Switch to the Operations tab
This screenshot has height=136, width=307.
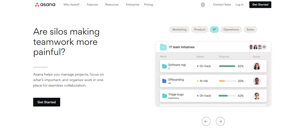(231, 29)
